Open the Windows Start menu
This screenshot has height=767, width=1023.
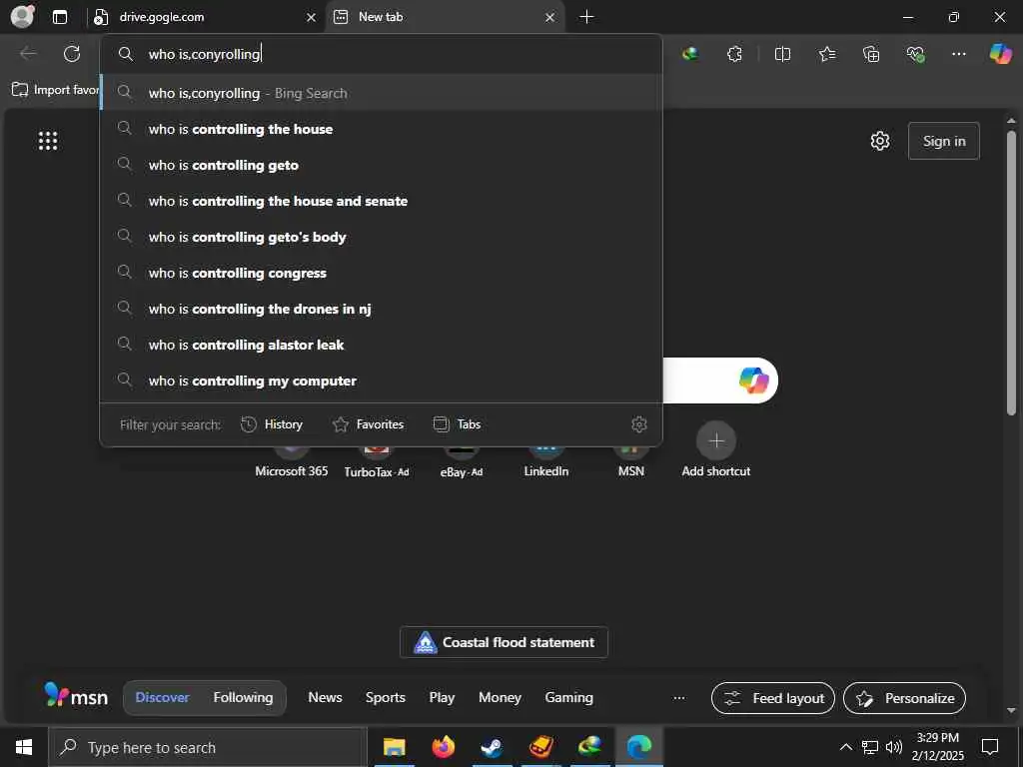coord(24,747)
